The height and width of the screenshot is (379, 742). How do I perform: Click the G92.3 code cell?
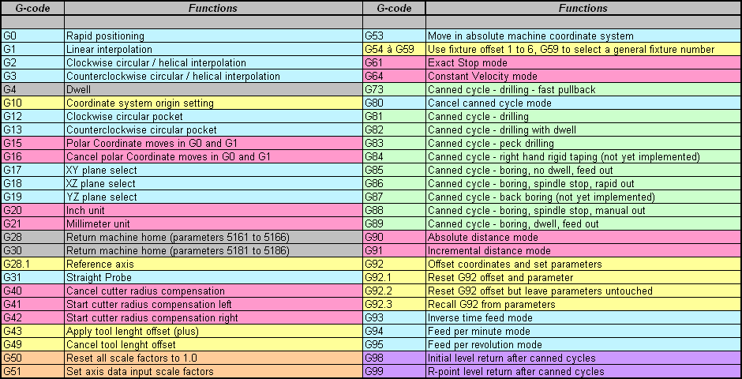(x=394, y=304)
